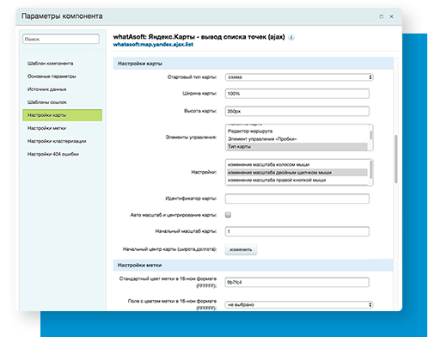
Task: Jump to Настройки метки in the sidebar
Action: (x=46, y=128)
